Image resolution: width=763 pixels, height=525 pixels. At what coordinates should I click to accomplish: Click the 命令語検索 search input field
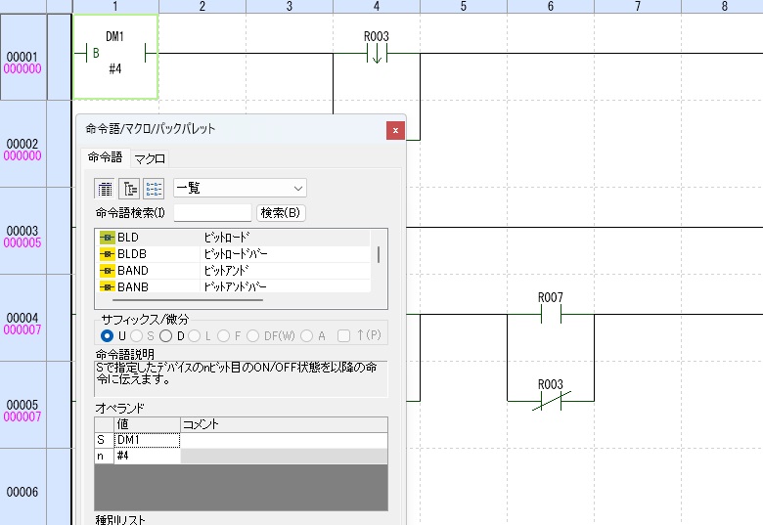[x=212, y=212]
